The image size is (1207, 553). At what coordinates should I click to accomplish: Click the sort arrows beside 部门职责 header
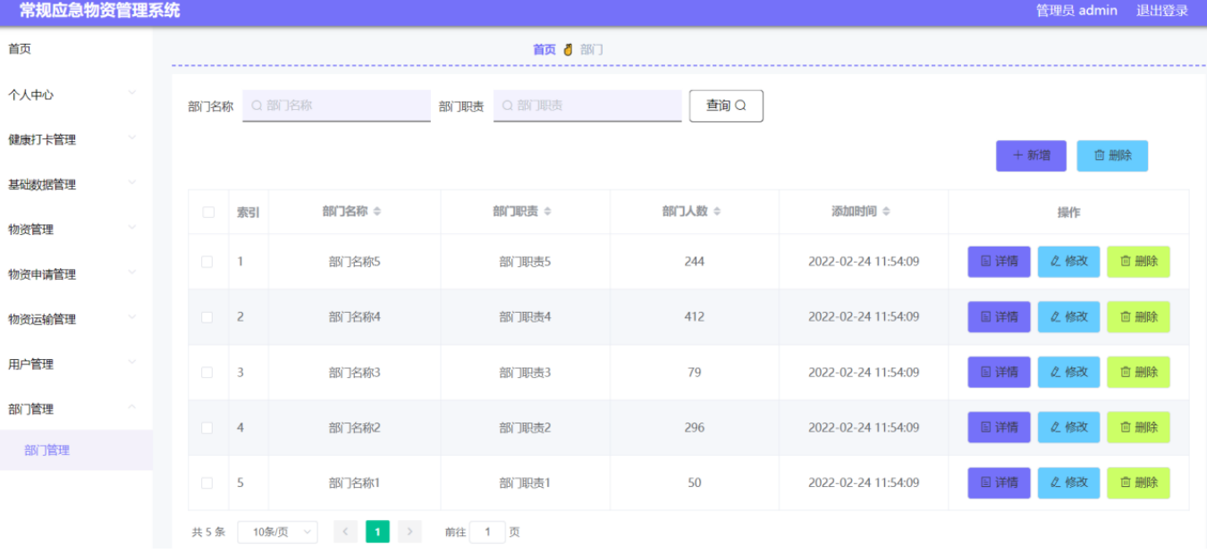[x=547, y=212]
